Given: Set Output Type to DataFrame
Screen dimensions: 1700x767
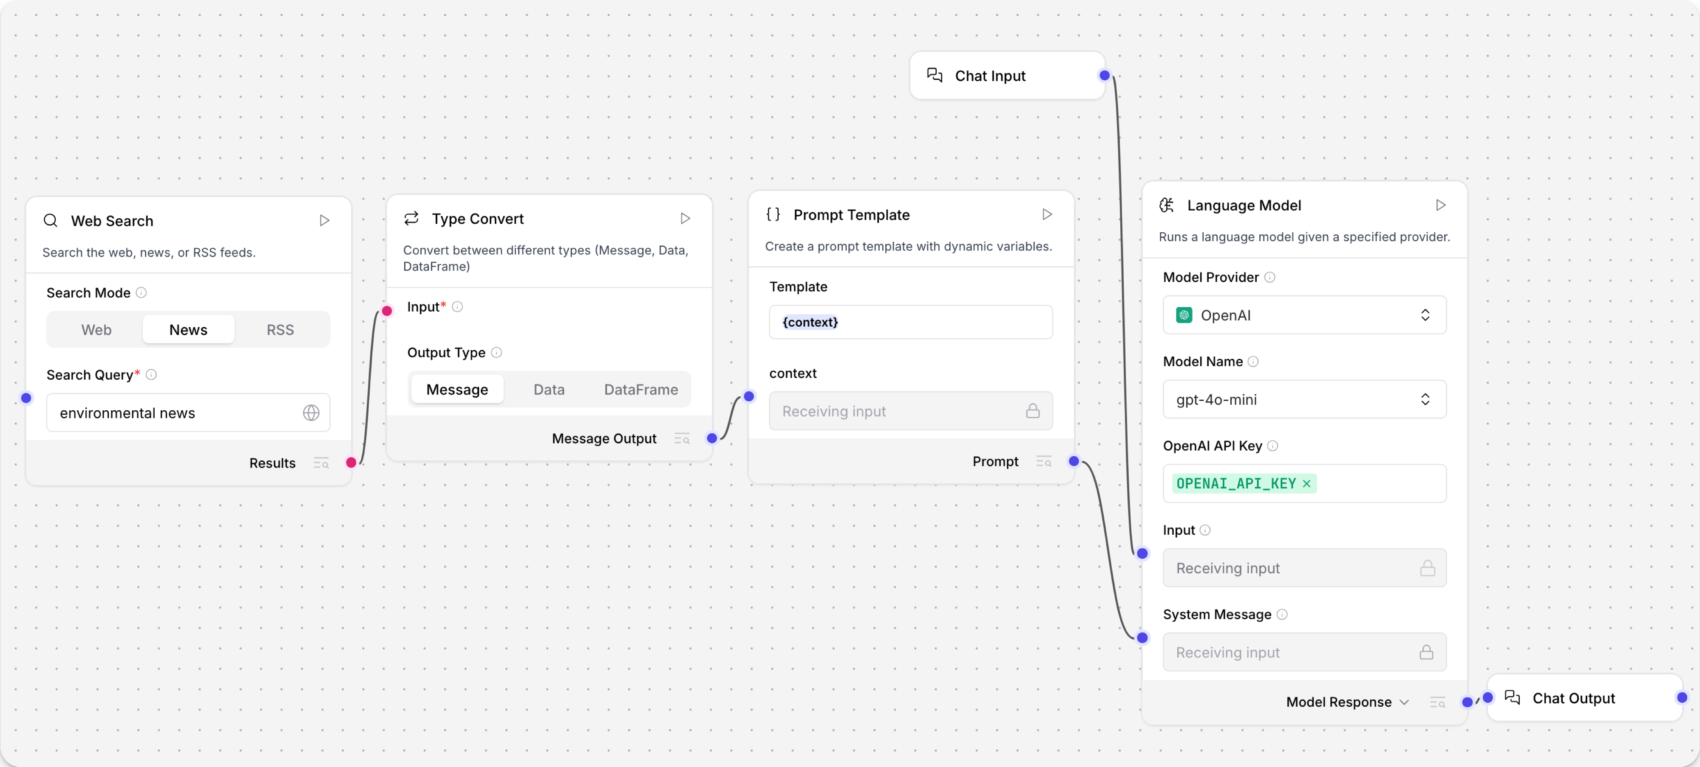Looking at the screenshot, I should (640, 390).
